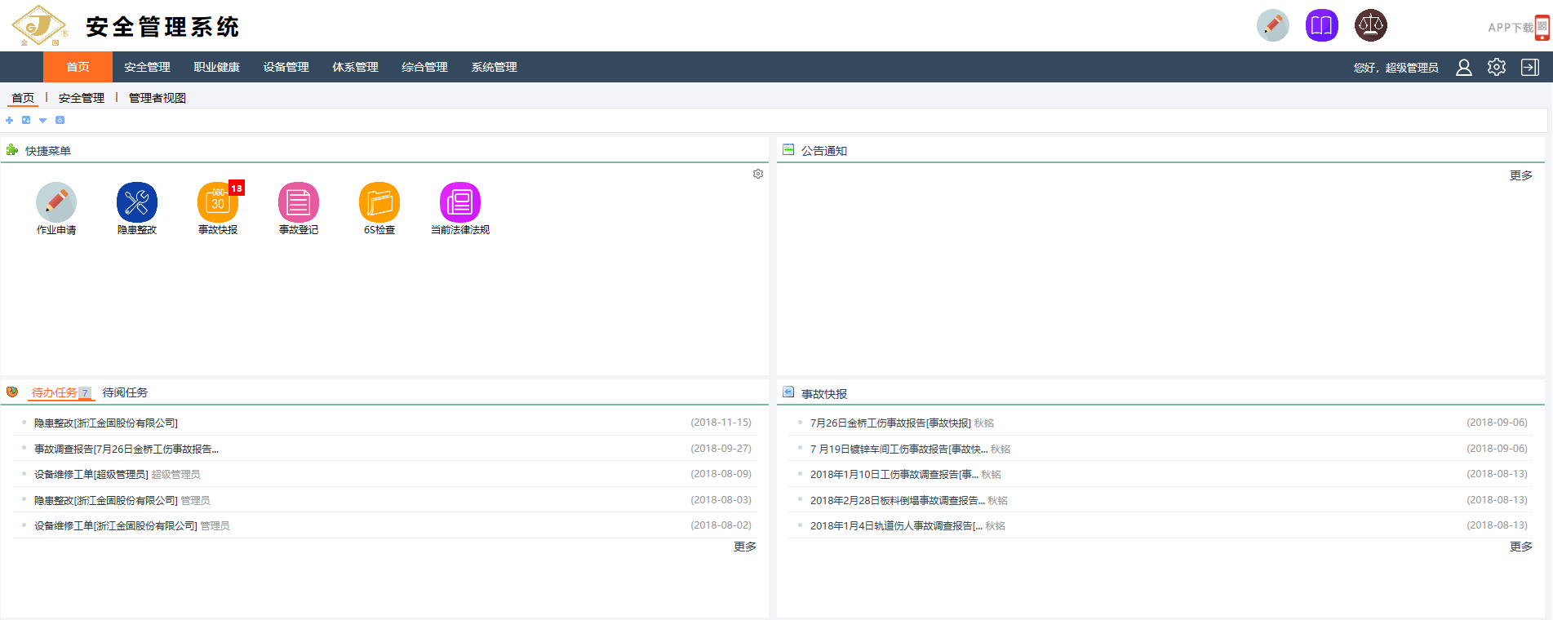The height and width of the screenshot is (620, 1553).
Task: Open quick menu settings gear
Action: (758, 174)
